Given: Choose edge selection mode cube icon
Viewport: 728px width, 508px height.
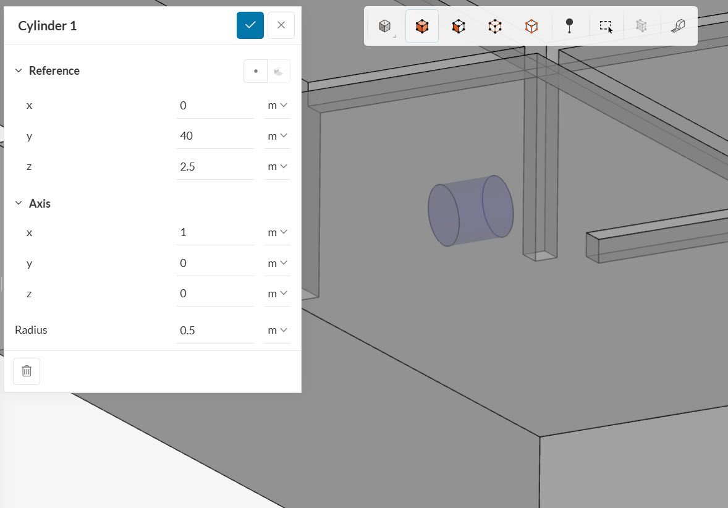Looking at the screenshot, I should pyautogui.click(x=531, y=26).
